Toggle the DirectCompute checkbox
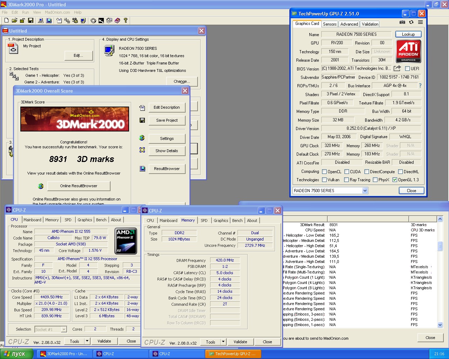The image size is (449, 359). pyautogui.click(x=367, y=172)
